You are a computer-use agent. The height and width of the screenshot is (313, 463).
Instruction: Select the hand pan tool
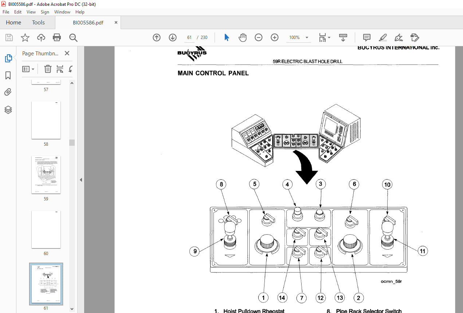(x=243, y=38)
